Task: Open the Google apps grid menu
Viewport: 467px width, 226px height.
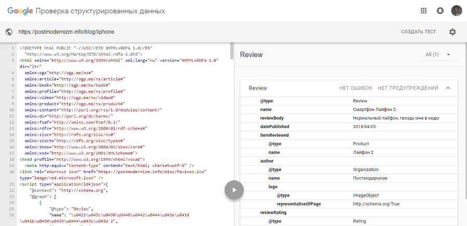Action: point(423,11)
